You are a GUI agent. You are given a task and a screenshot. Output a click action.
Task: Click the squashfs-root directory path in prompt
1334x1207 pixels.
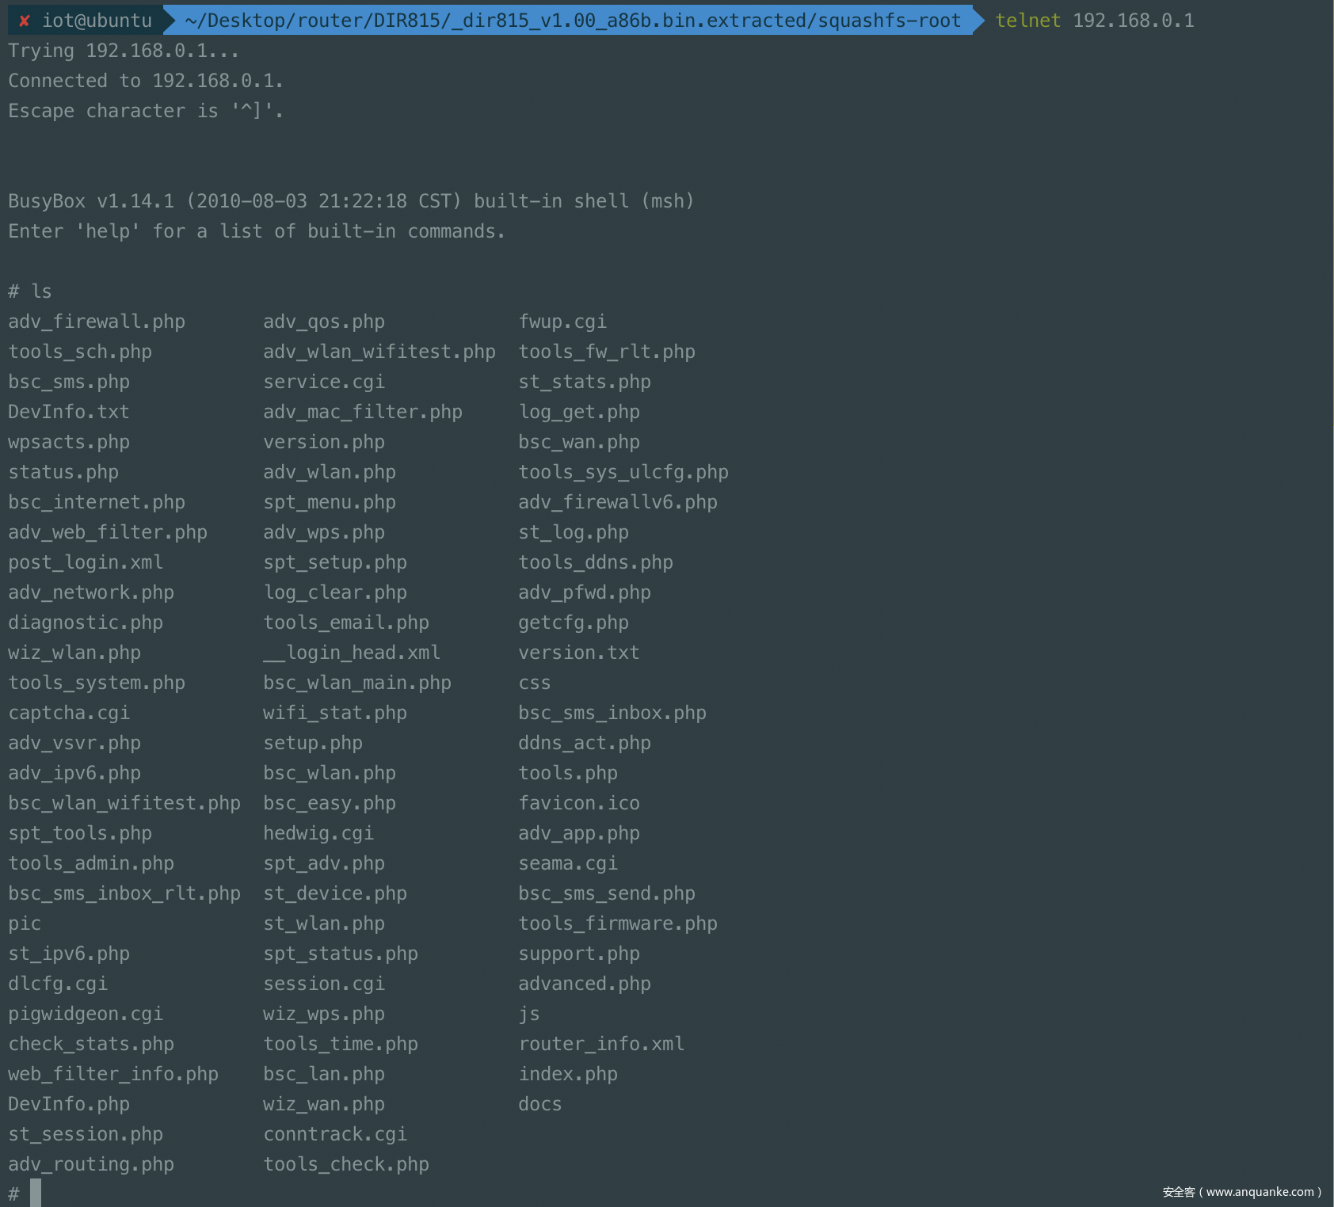(x=572, y=21)
